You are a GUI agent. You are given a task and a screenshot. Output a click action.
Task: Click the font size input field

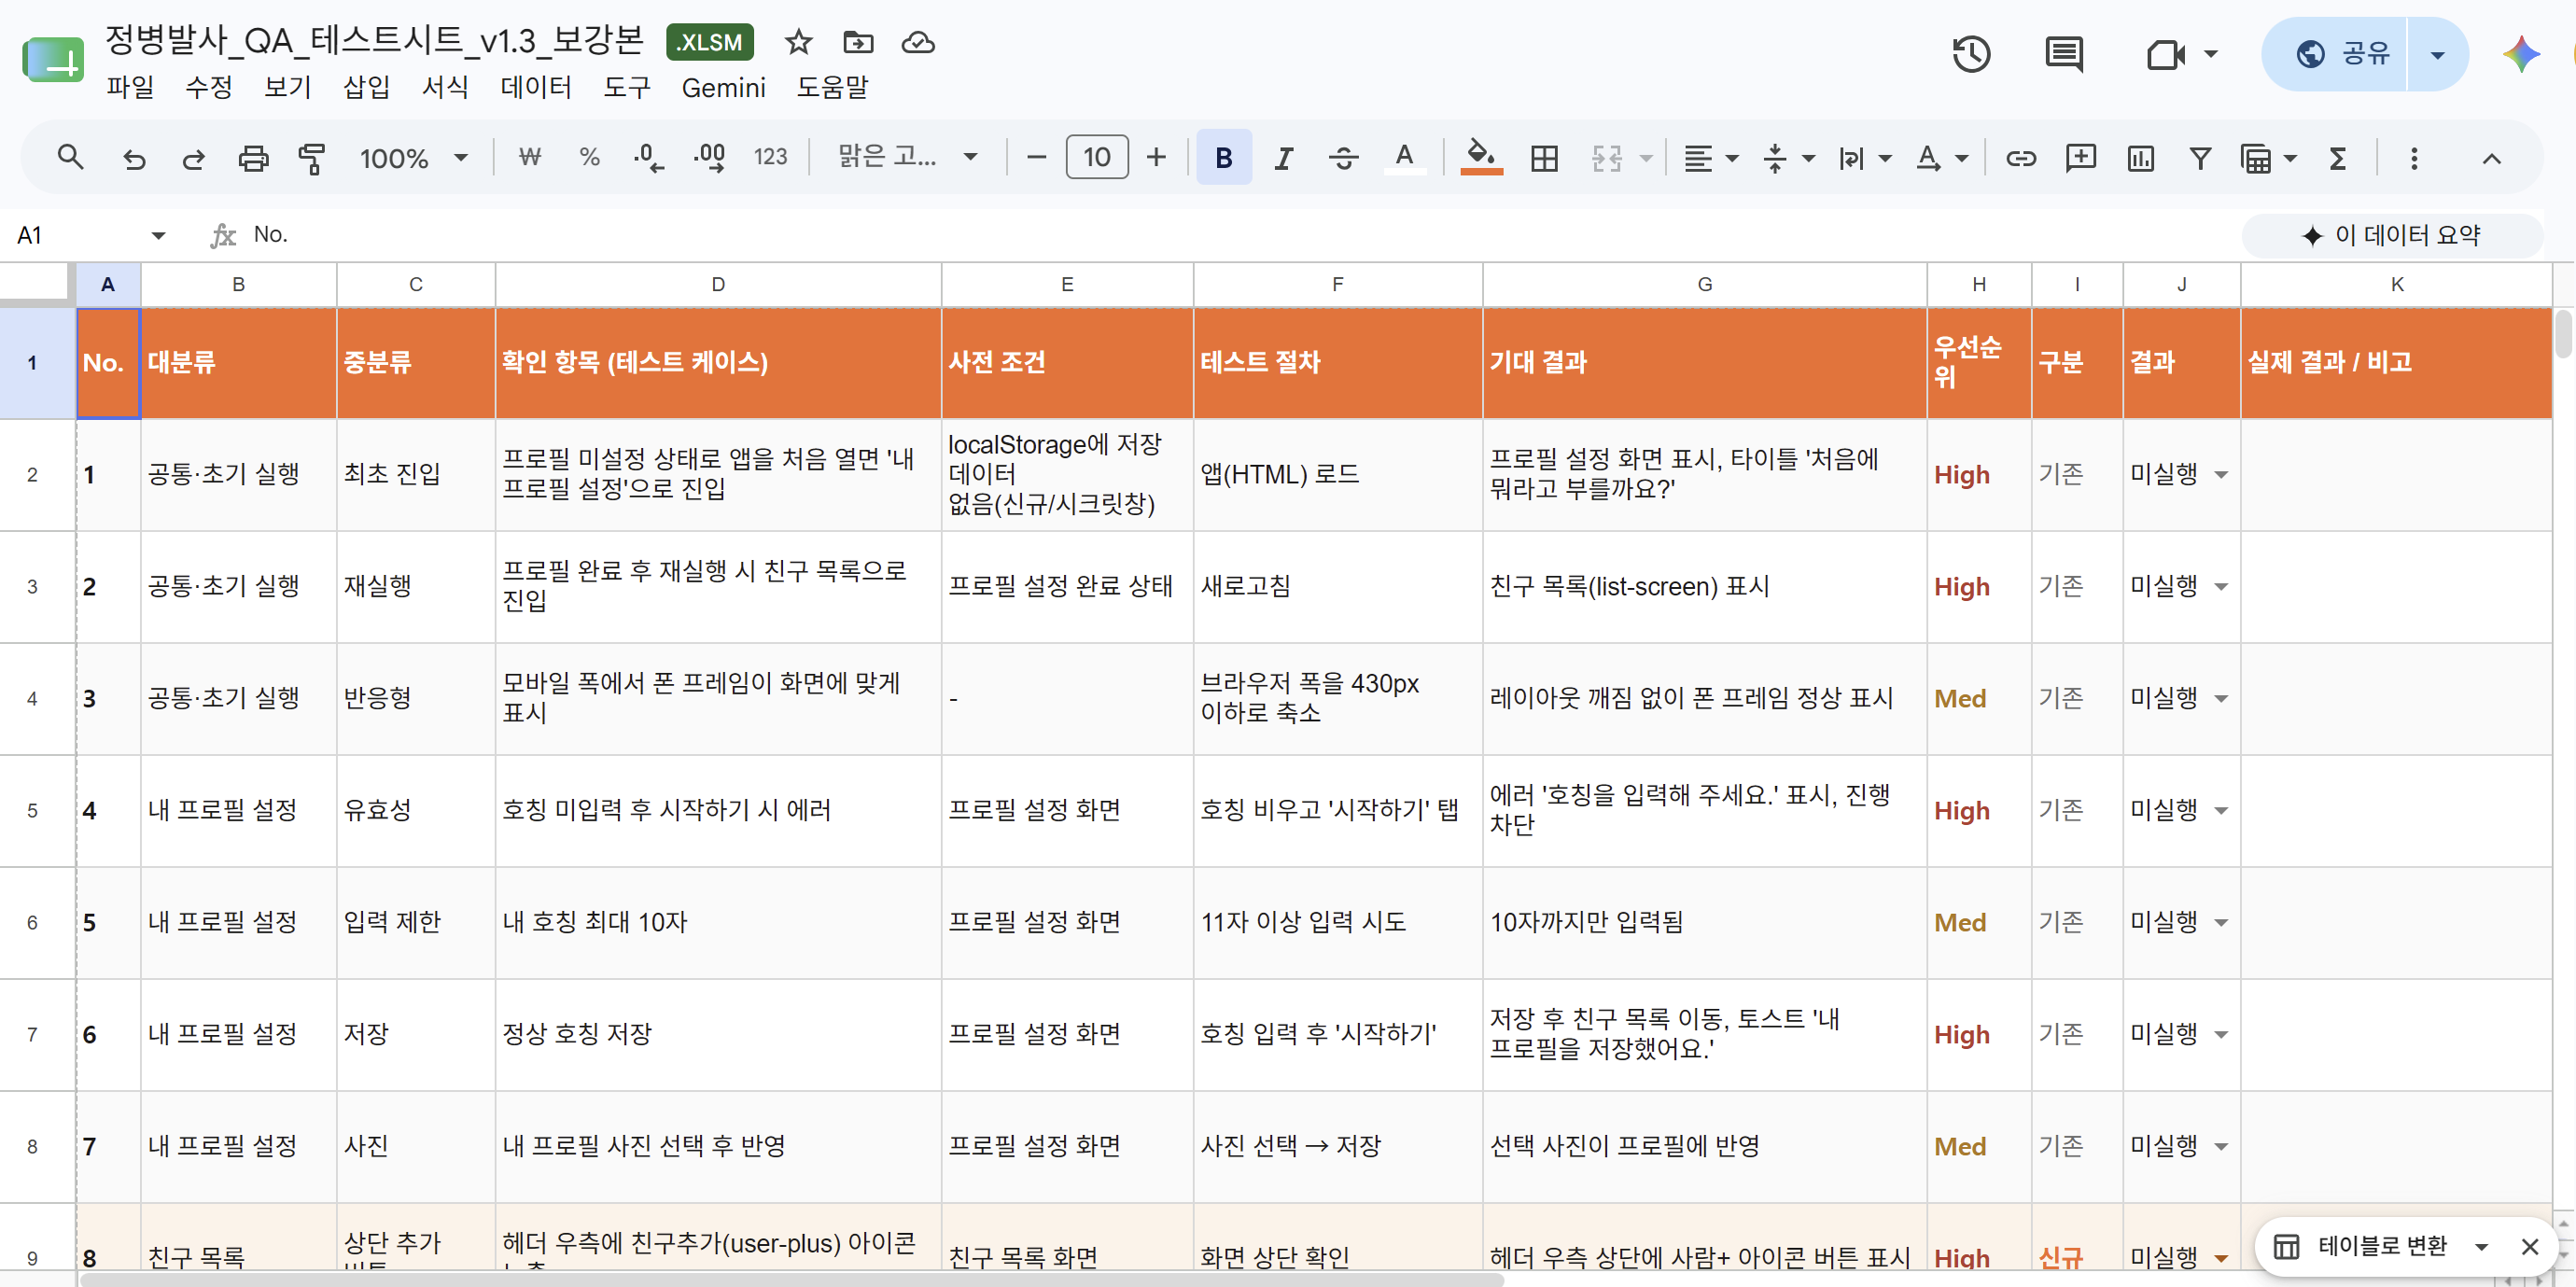pos(1097,157)
